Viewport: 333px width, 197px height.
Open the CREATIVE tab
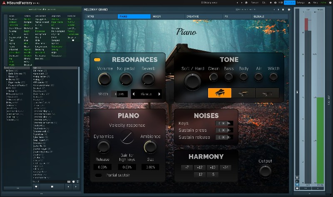[x=192, y=17]
